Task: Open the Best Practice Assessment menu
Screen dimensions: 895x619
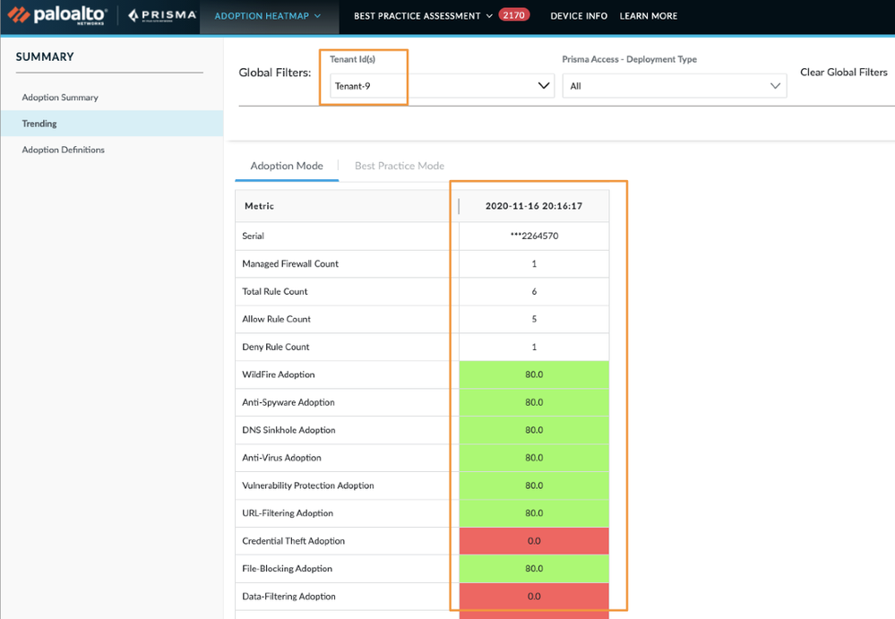Action: pyautogui.click(x=423, y=16)
